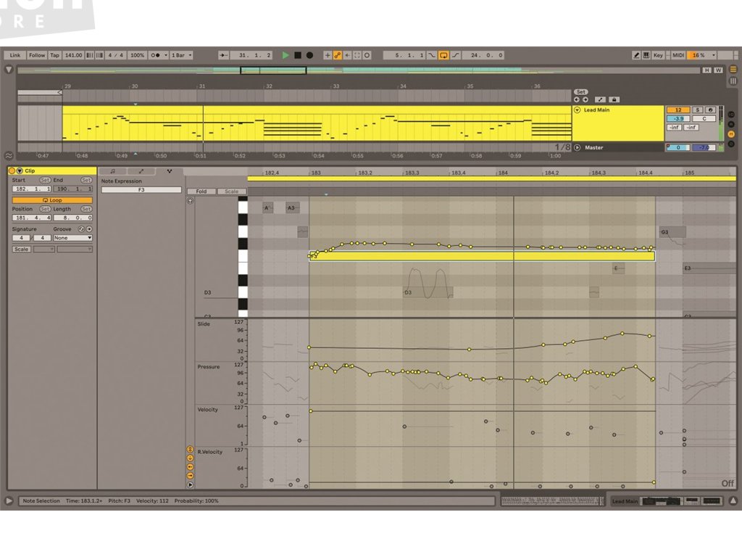Toggle the clip Loop button
This screenshot has width=742, height=557.
(52, 200)
